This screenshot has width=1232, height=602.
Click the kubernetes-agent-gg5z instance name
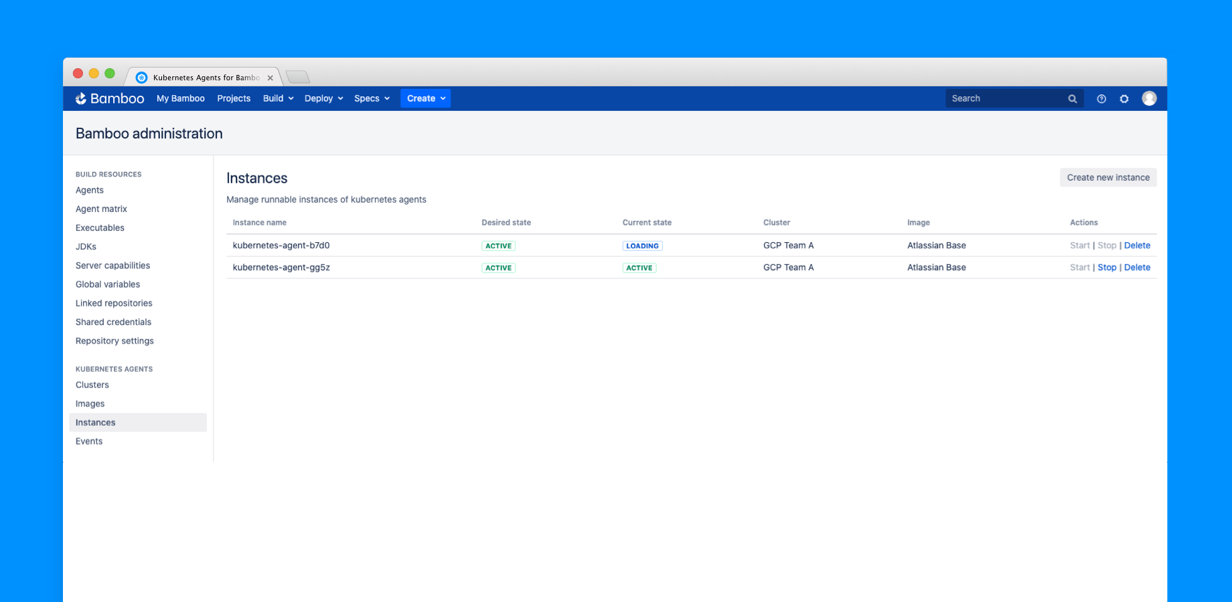tap(281, 268)
